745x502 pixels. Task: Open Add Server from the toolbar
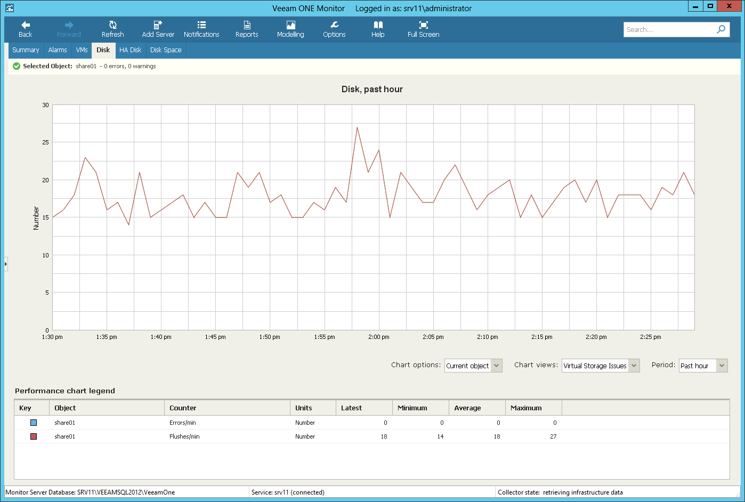(x=158, y=29)
